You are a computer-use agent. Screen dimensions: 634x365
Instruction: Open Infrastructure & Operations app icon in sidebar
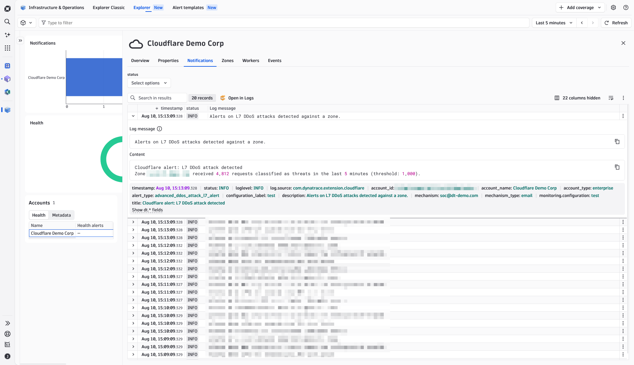(7, 110)
